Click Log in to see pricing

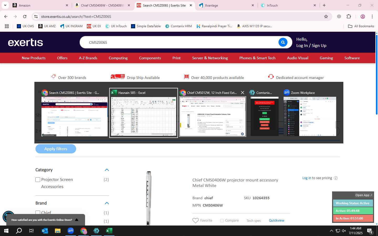[307, 178]
